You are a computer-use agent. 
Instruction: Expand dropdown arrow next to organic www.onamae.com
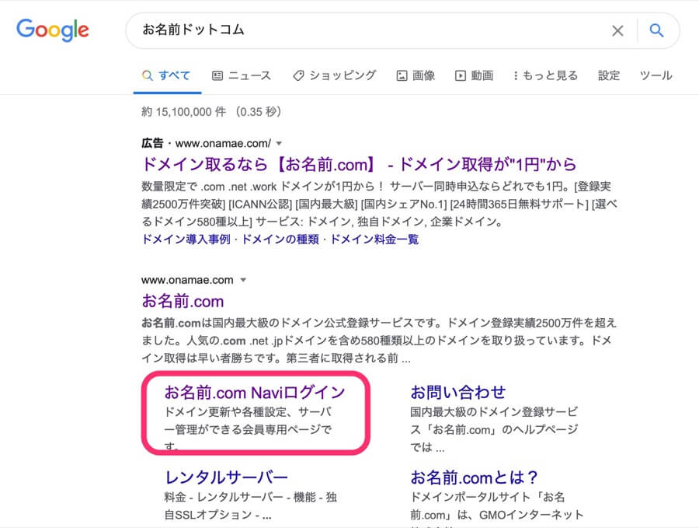coord(242,280)
